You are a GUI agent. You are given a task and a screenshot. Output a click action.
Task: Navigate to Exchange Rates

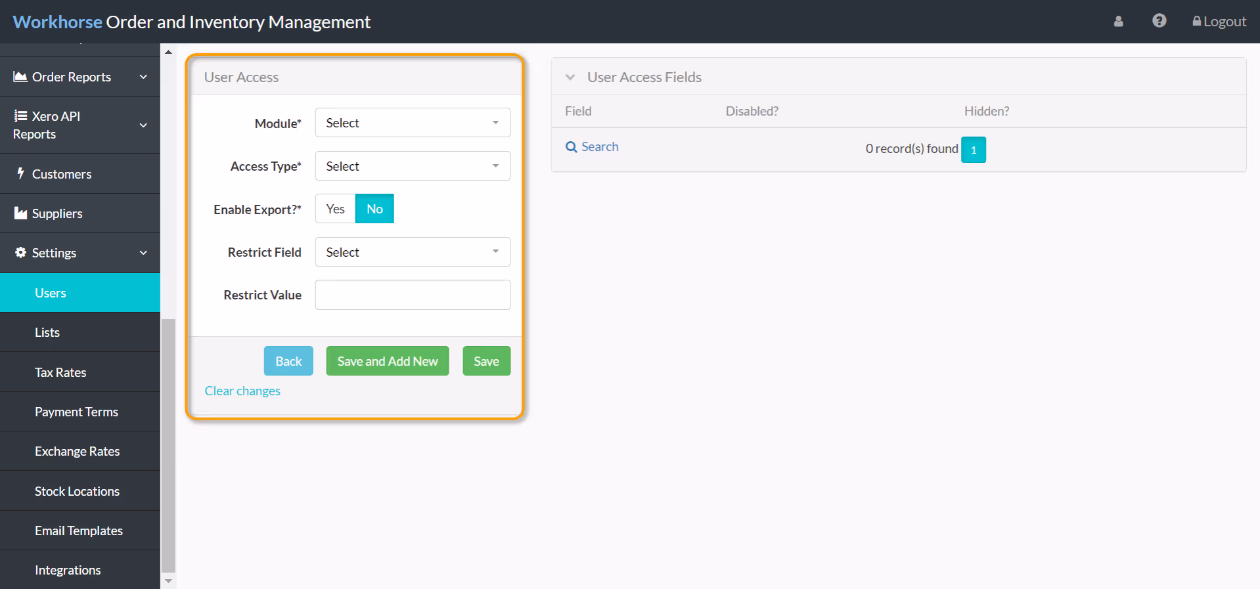click(x=80, y=451)
